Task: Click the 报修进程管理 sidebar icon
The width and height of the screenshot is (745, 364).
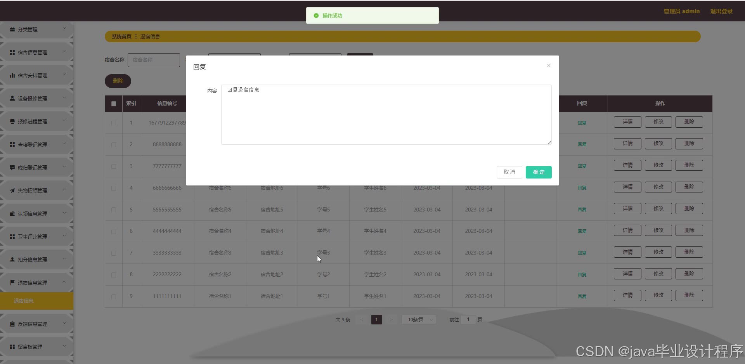Action: [12, 121]
